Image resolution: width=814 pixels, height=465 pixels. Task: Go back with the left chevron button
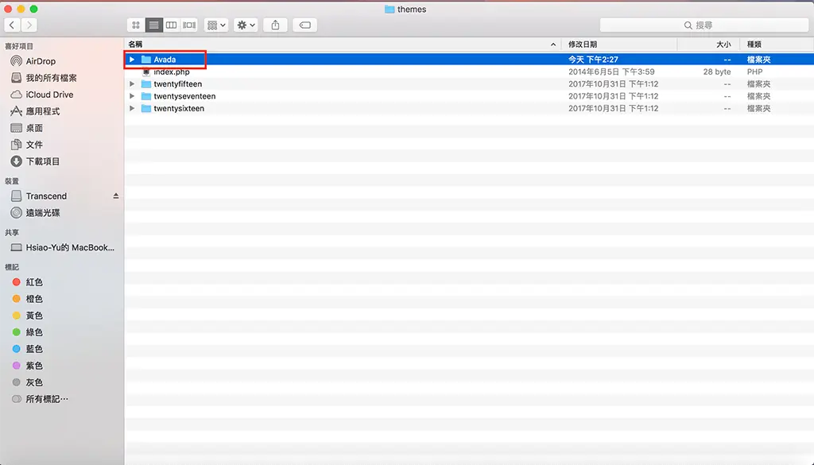point(12,25)
